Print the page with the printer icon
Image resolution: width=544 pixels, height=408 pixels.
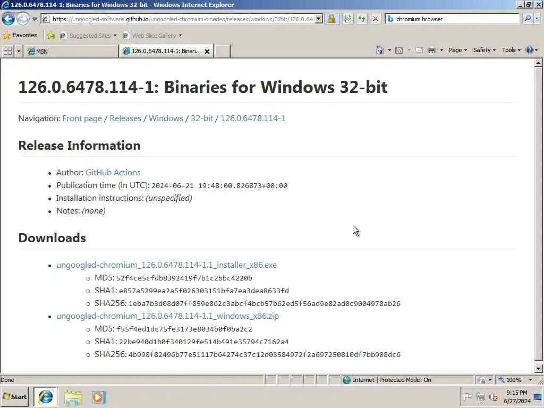point(431,50)
